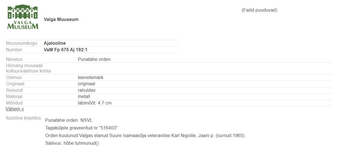Screen dimensions: 339x147
Task: Click the Hinnang museaali kultuuriväärtuse kohta label
Action: click(28, 68)
